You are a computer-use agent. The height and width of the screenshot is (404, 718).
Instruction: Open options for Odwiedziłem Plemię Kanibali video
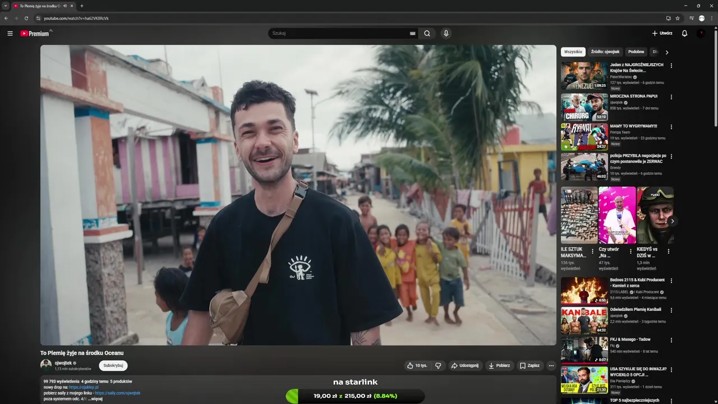coord(671,310)
